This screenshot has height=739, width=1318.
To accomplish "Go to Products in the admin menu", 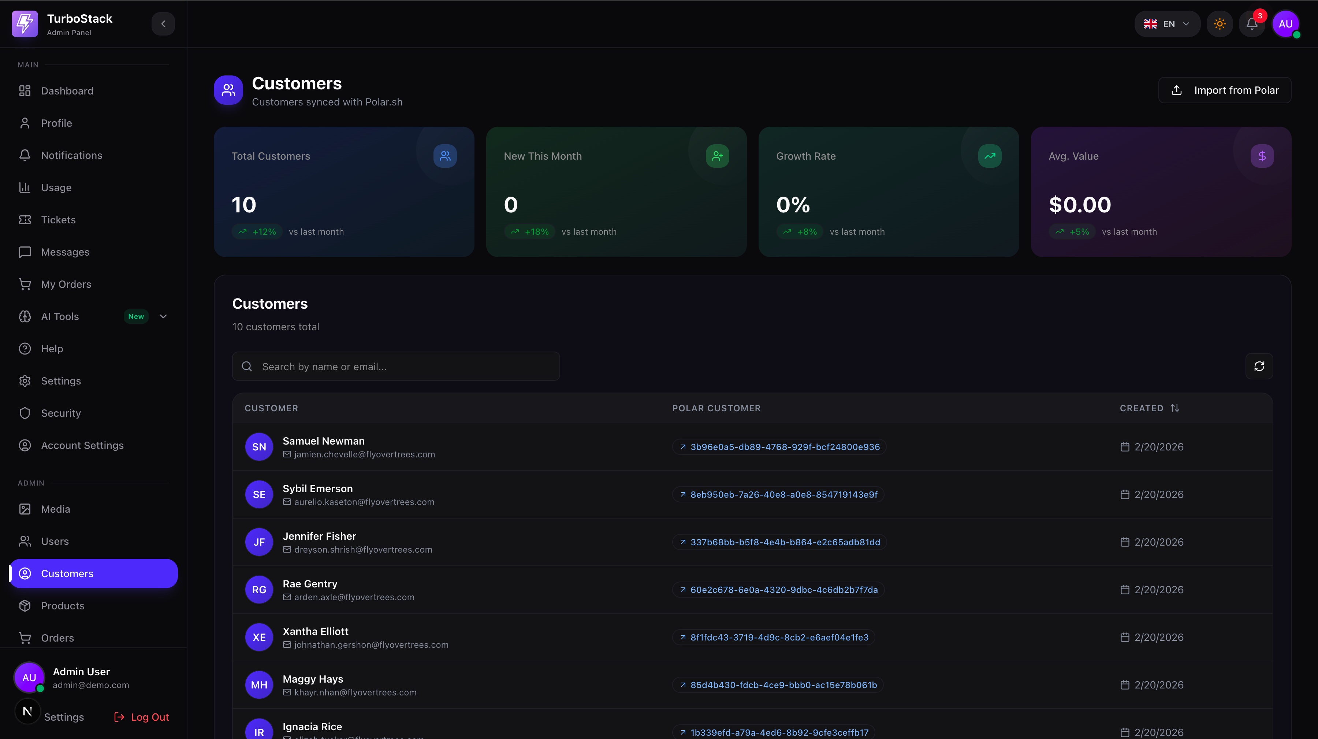I will tap(62, 605).
